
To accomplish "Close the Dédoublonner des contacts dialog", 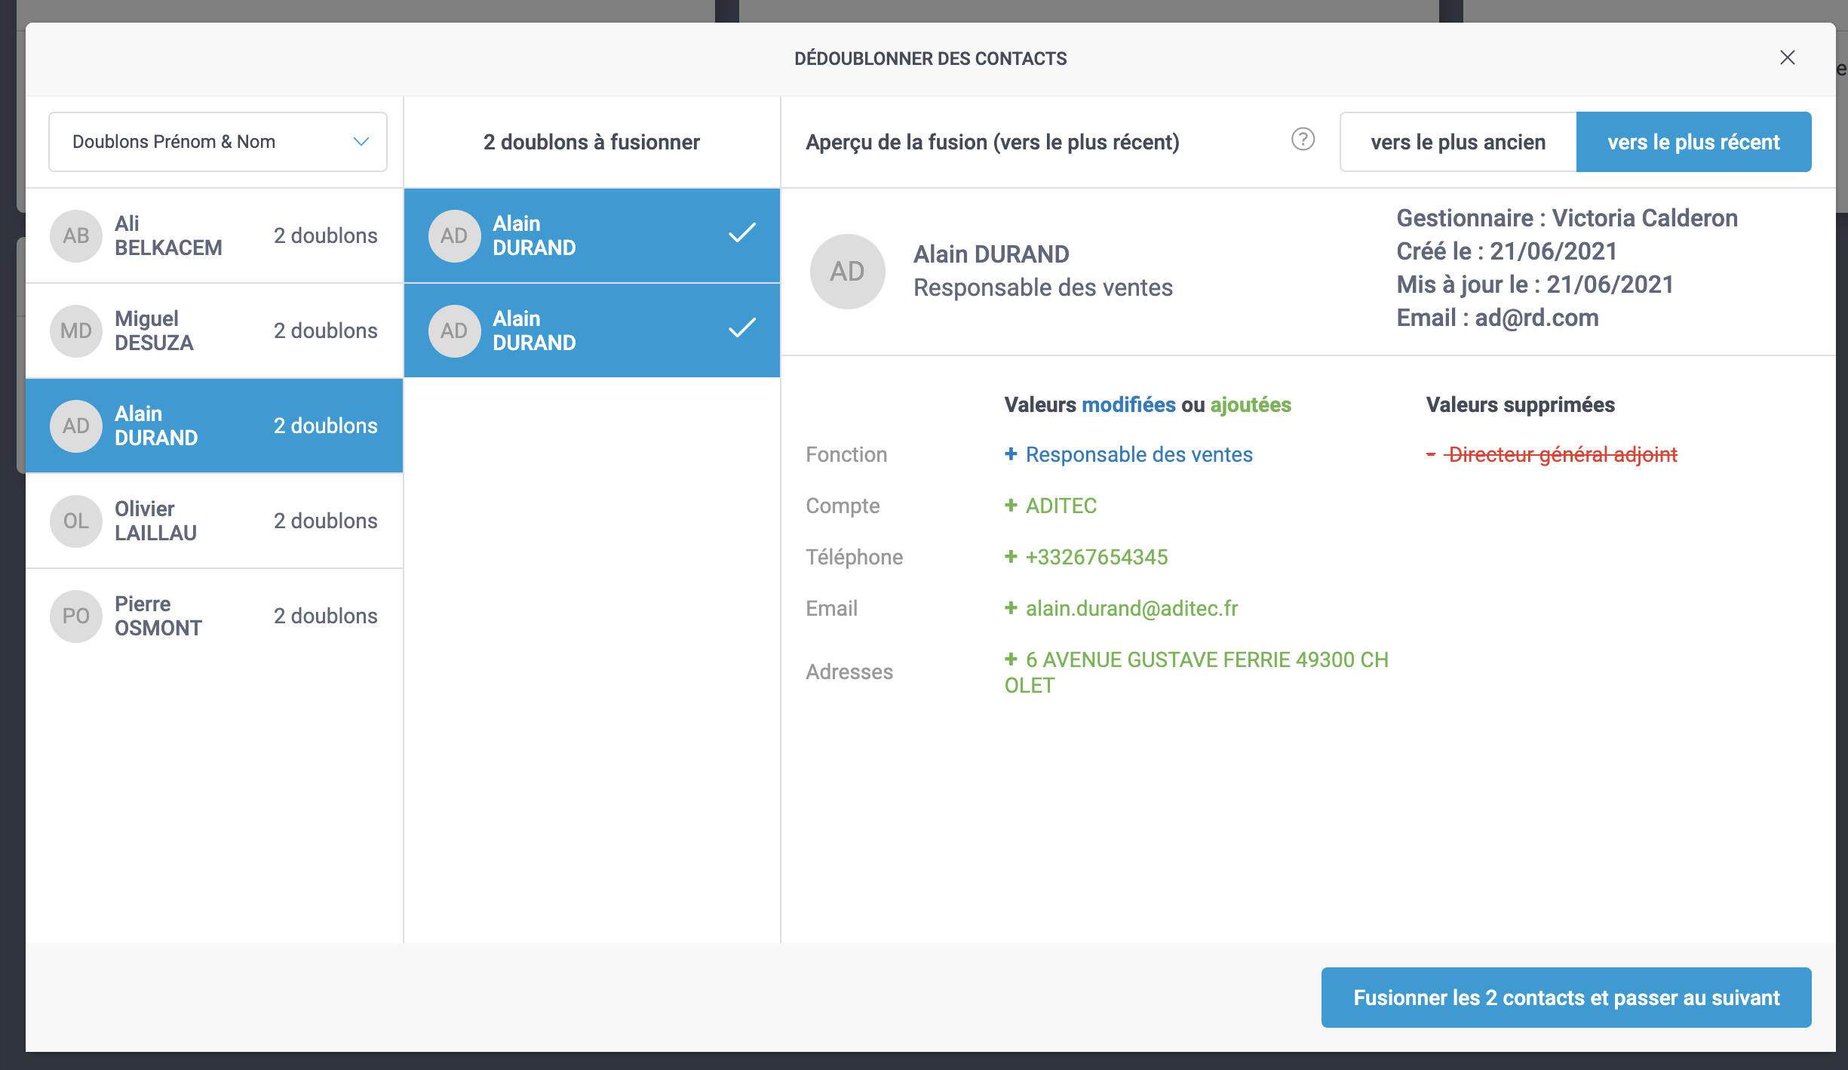I will (x=1787, y=58).
